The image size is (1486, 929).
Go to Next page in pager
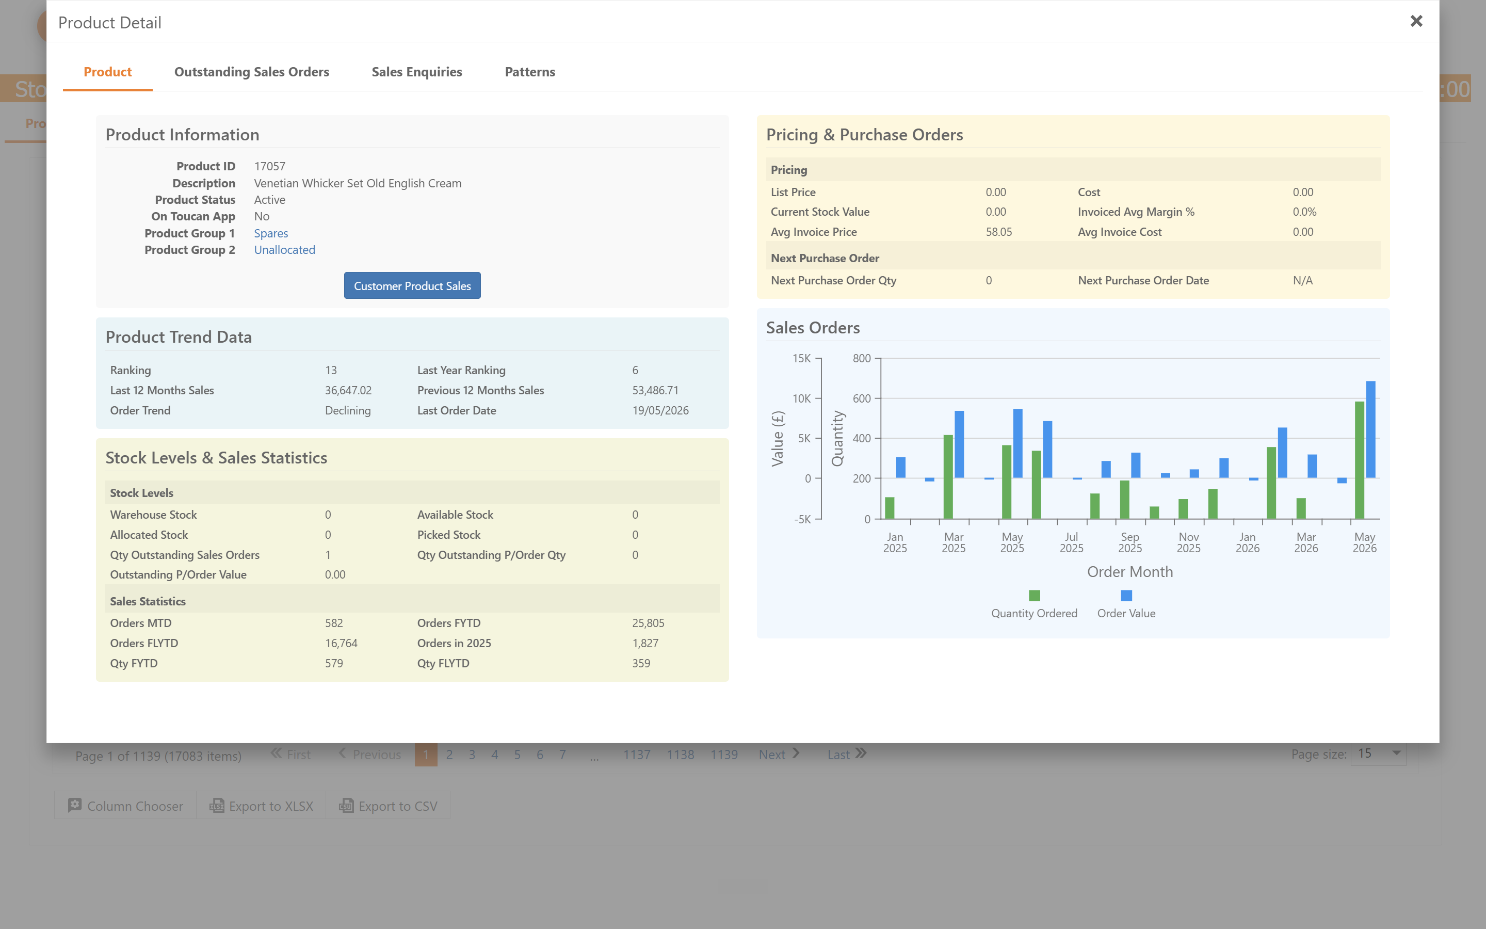pos(779,755)
